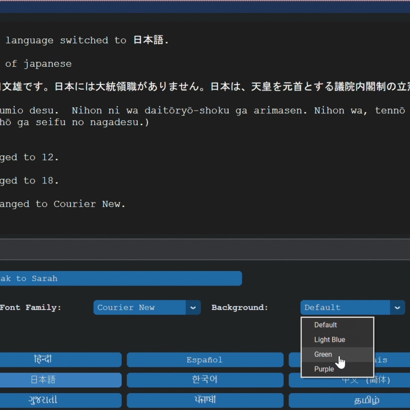
Task: Click the chevron arrow on Background dropdown
Action: tap(397, 307)
